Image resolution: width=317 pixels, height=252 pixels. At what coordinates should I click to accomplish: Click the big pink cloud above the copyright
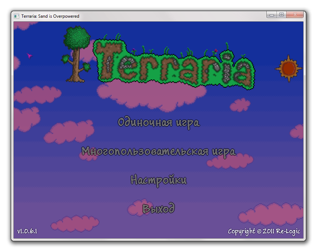point(271,214)
